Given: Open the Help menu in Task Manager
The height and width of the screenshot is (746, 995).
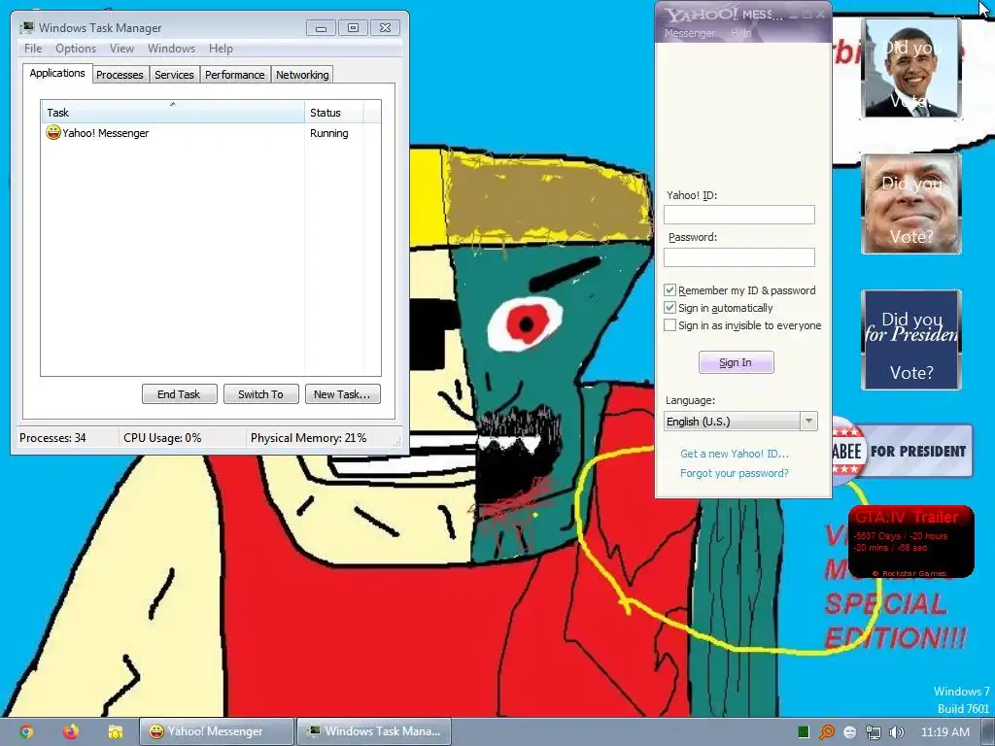Looking at the screenshot, I should tap(221, 49).
